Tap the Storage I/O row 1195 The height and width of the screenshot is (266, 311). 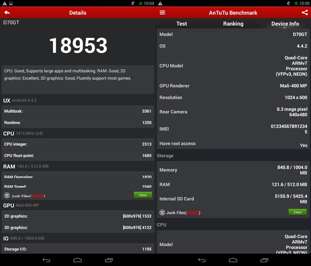pos(78,249)
